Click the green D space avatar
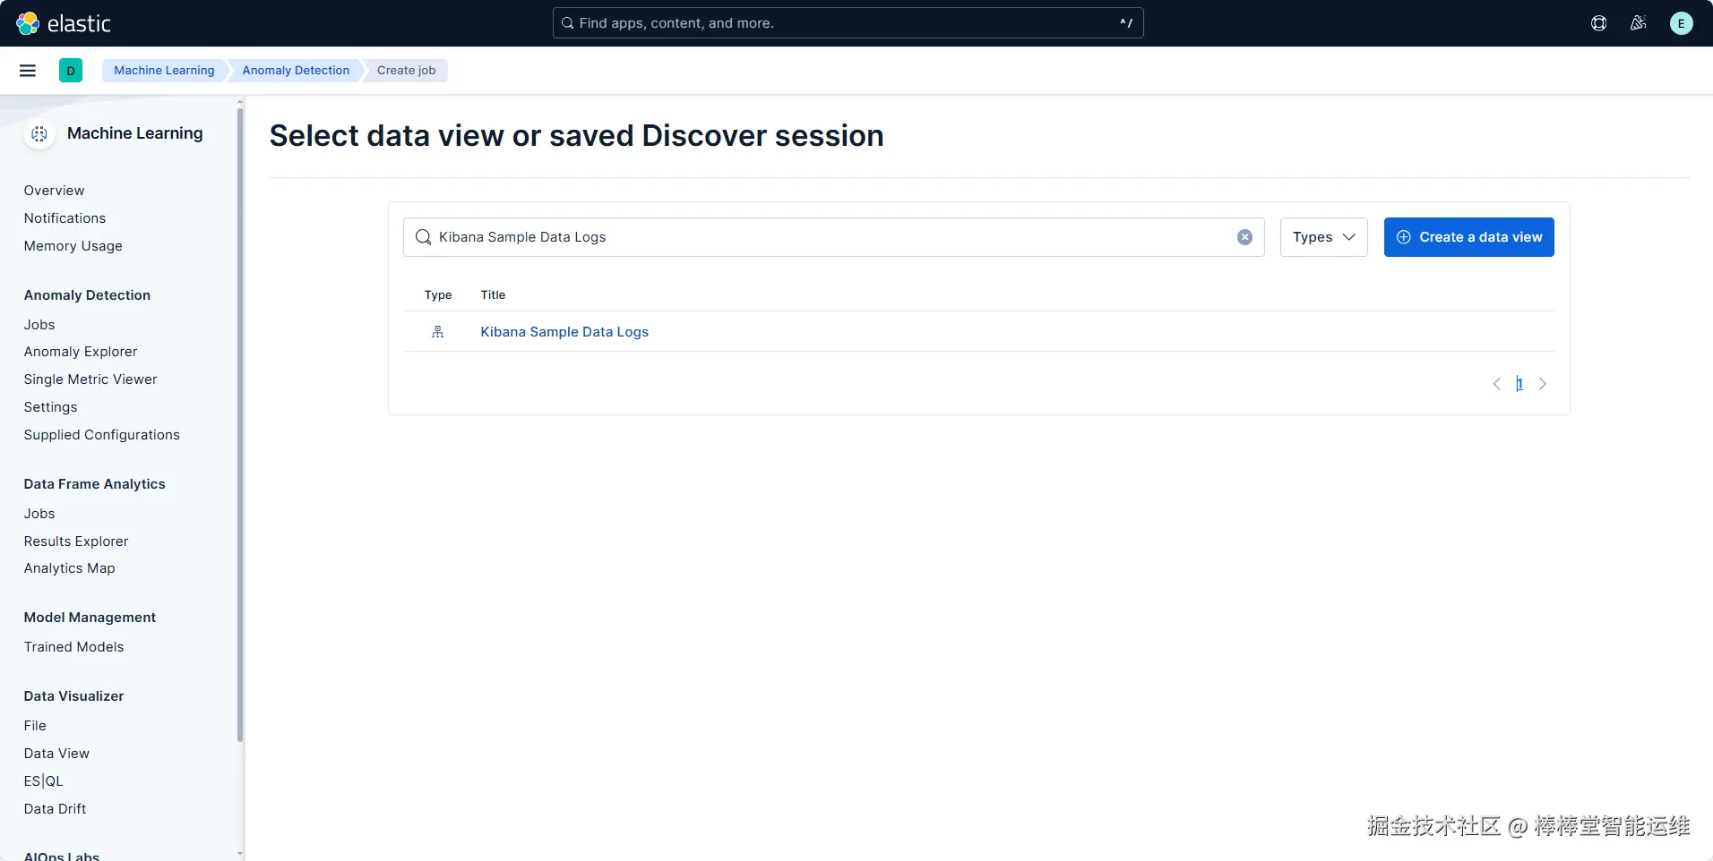Screen dimensions: 1713x861 [x=71, y=71]
